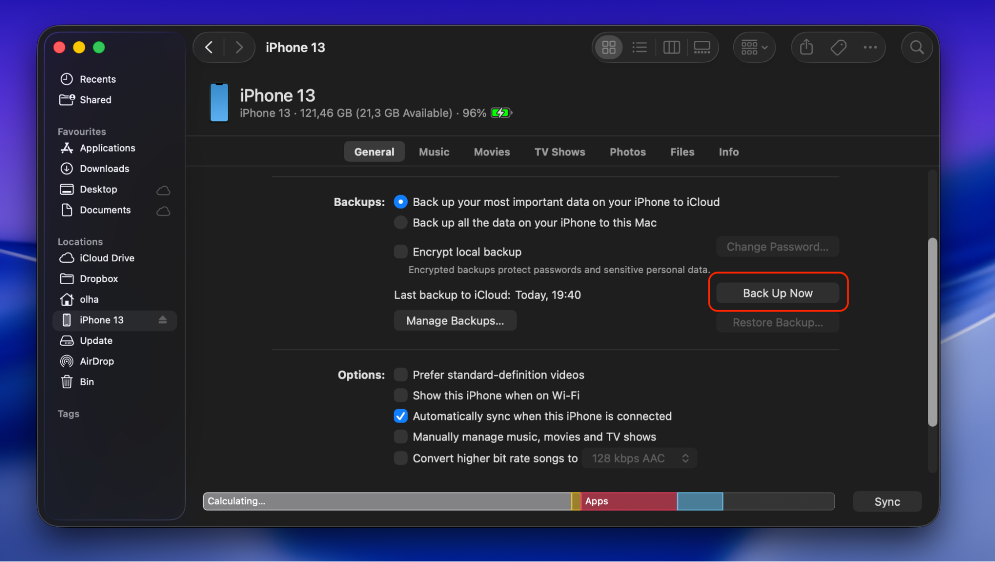995x562 pixels.
Task: Switch to the TV Shows tab
Action: (559, 152)
